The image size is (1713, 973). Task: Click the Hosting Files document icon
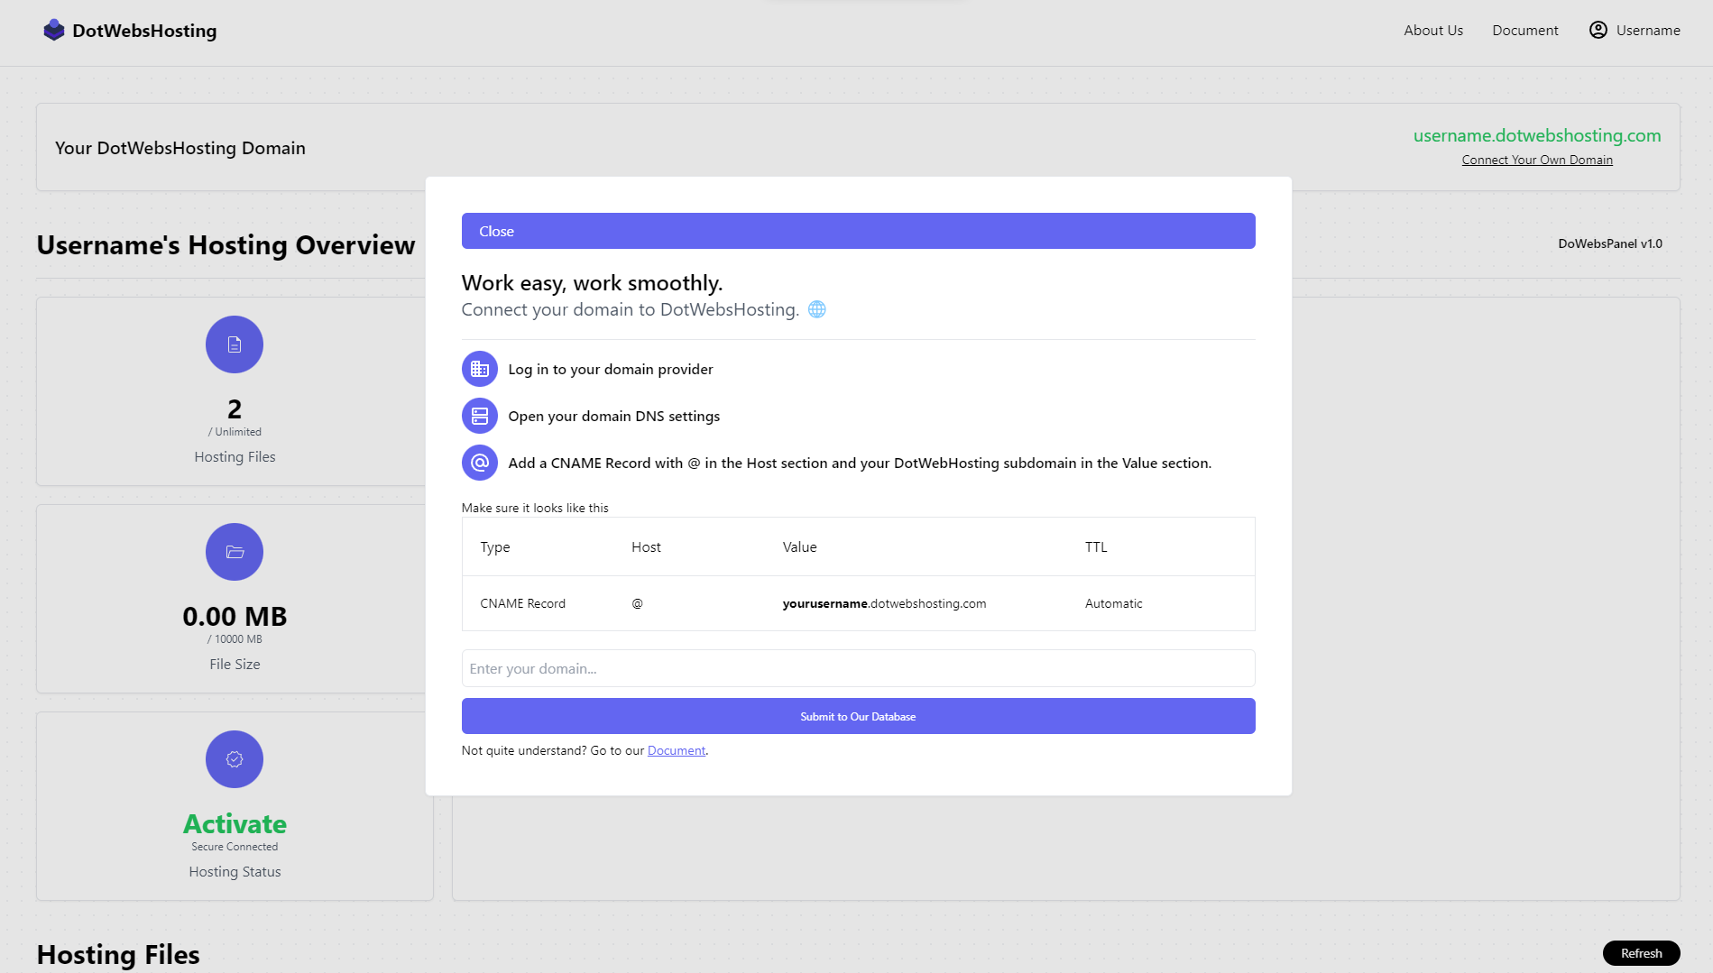click(235, 344)
